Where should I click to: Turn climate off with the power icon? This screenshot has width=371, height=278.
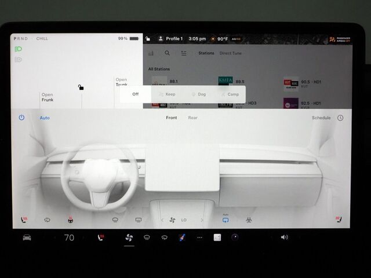point(21,118)
